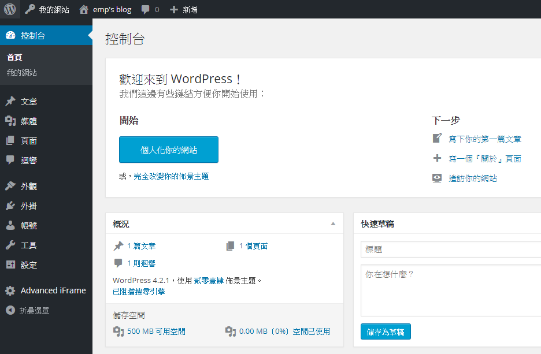This screenshot has width=541, height=354.
Task: Follow the 寫下你的第一篇文章 link
Action: [485, 139]
